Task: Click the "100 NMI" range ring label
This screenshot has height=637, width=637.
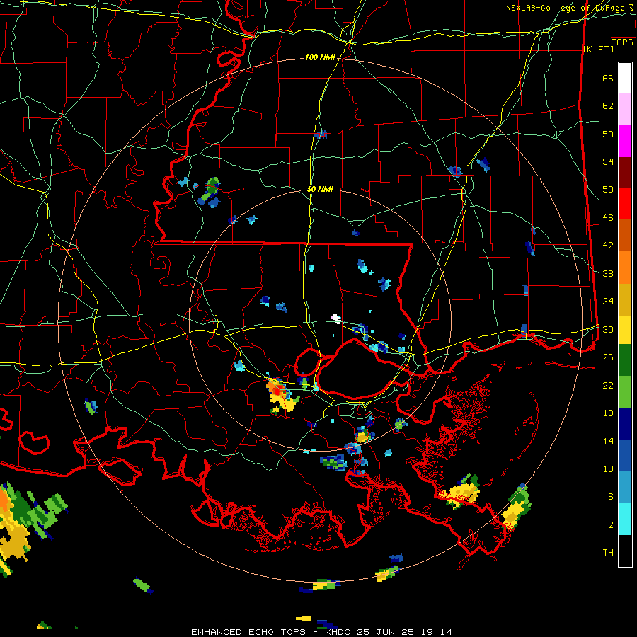Action: point(320,58)
